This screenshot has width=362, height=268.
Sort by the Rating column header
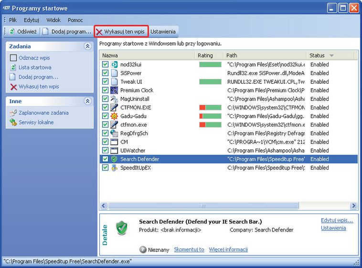[x=209, y=55]
